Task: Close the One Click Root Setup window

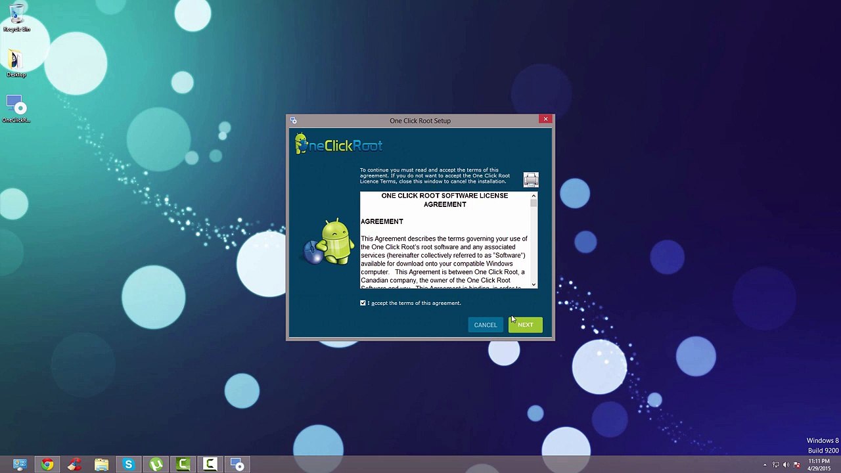Action: (x=545, y=119)
